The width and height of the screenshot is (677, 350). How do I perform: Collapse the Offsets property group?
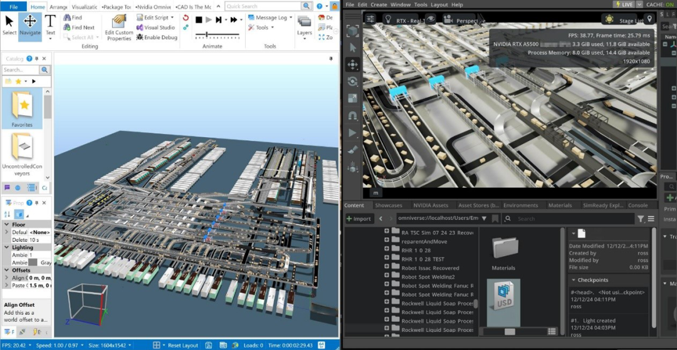[x=7, y=270]
